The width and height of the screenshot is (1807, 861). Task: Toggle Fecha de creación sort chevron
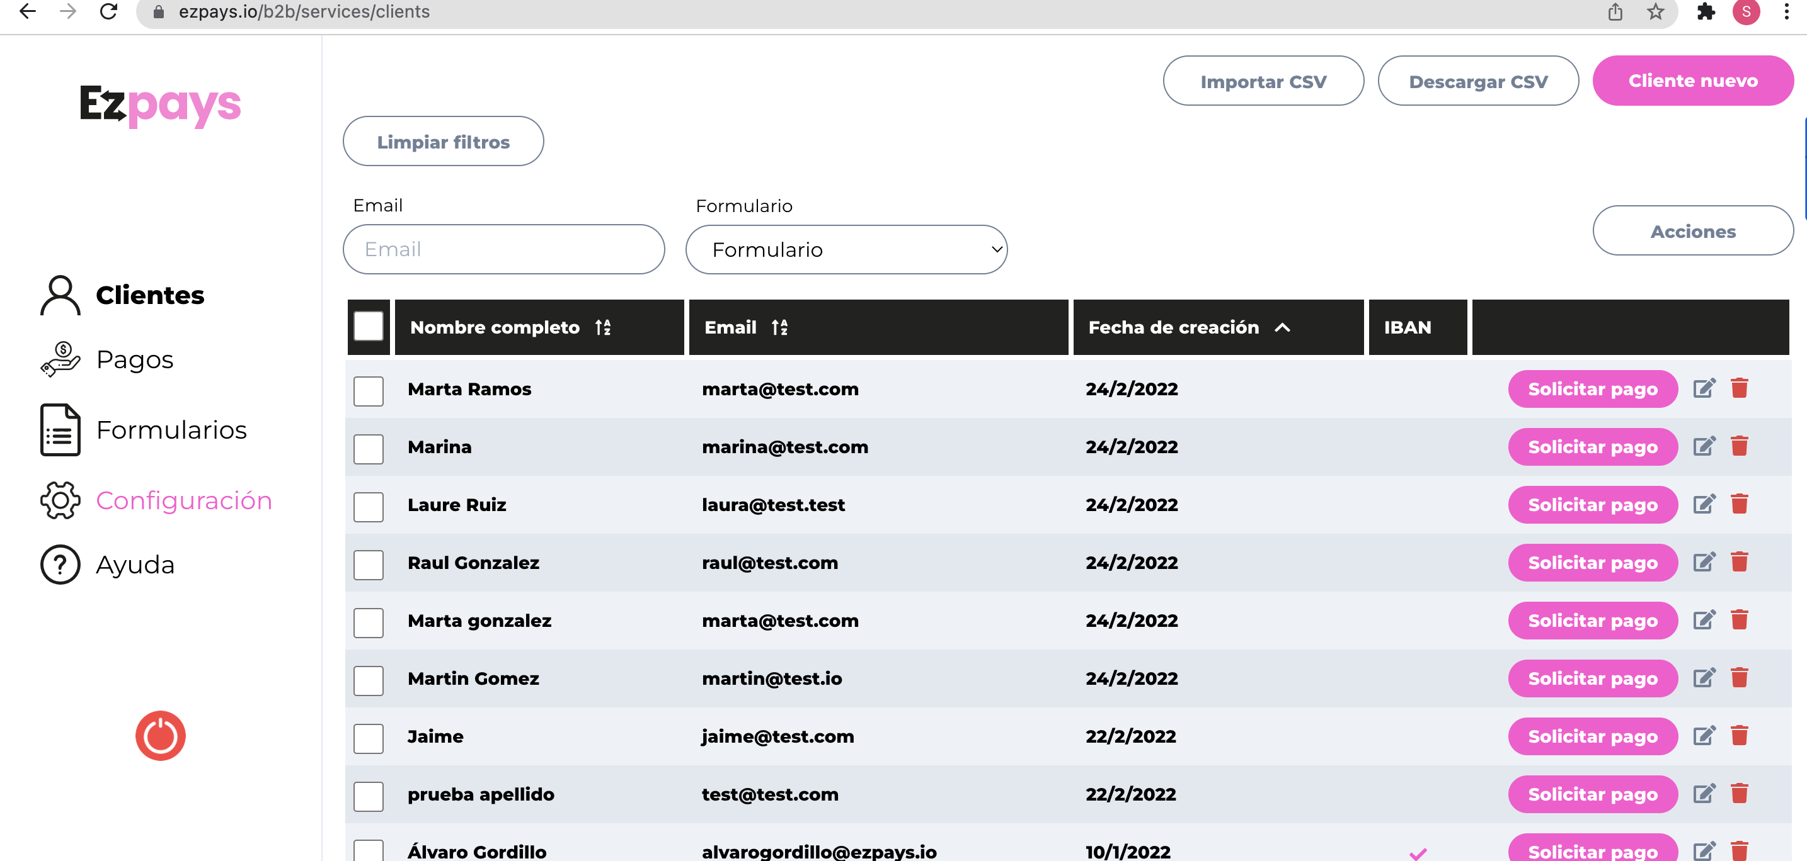(1282, 327)
